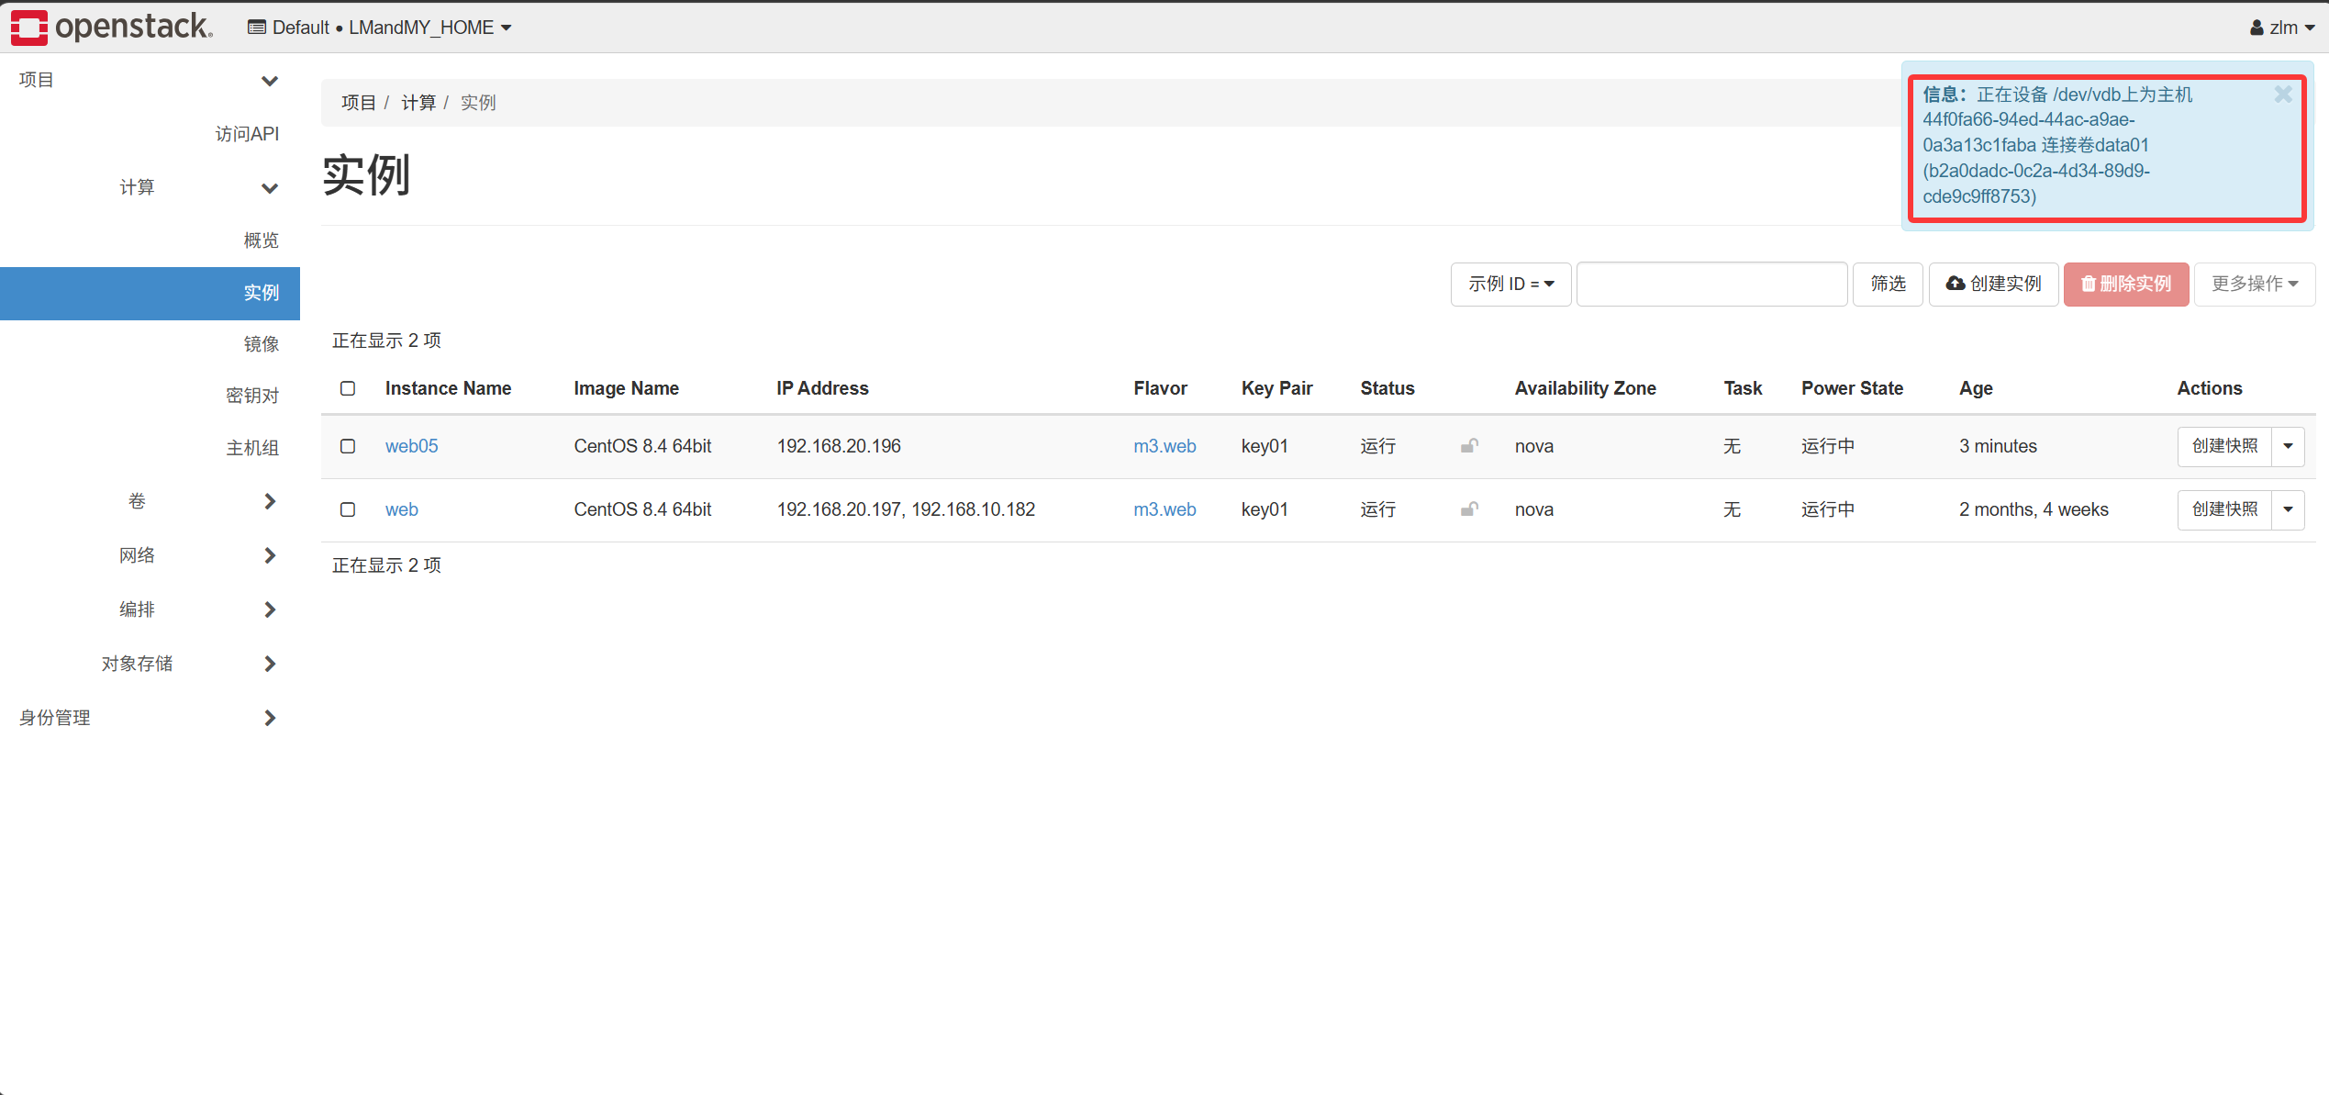Click the 筛选 filter button
2329x1095 pixels.
[x=1888, y=284]
